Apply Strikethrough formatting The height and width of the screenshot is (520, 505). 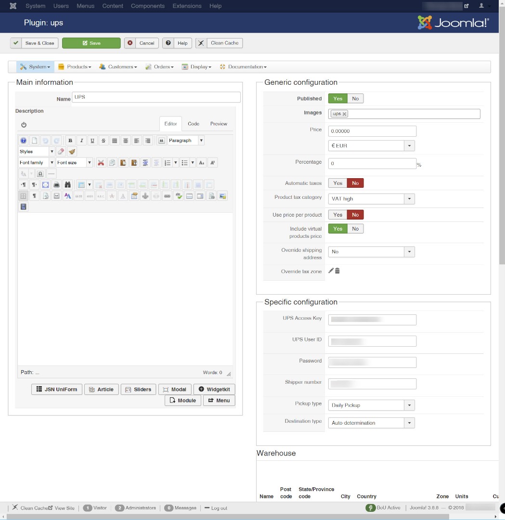tap(104, 141)
